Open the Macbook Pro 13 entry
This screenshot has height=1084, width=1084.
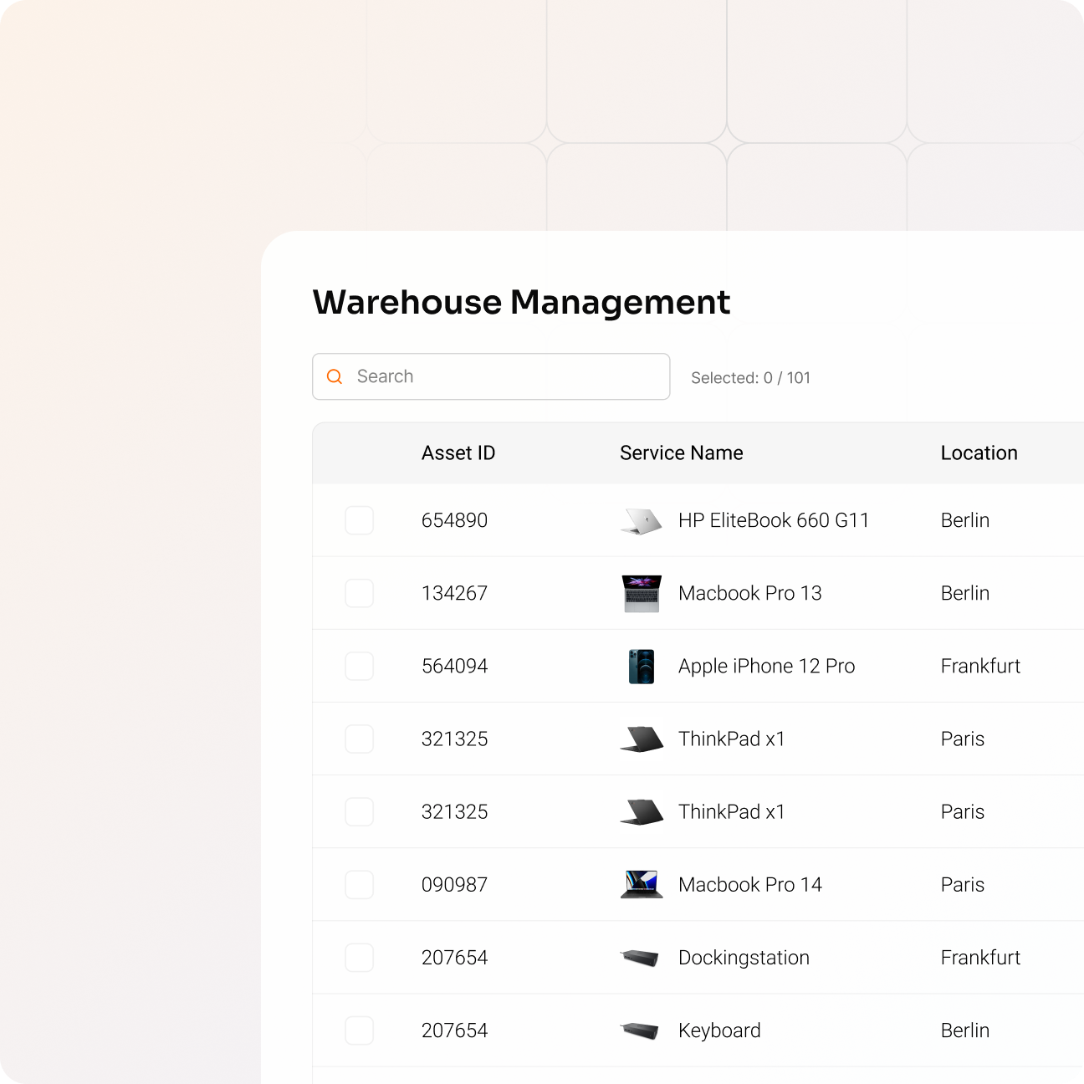(x=750, y=593)
